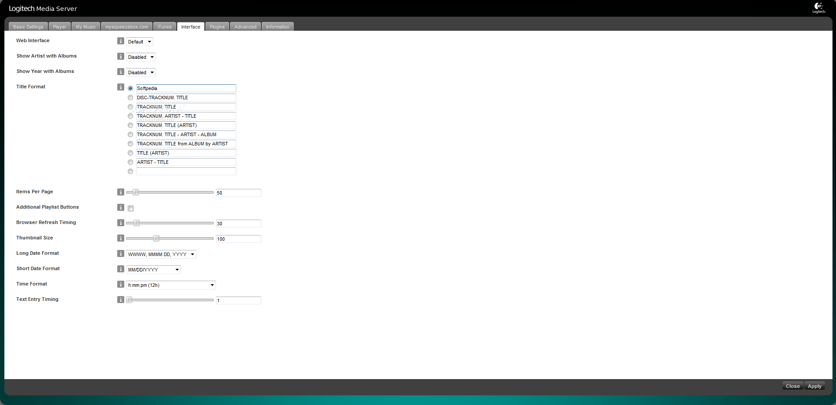Switch to the iTunes tab

165,27
